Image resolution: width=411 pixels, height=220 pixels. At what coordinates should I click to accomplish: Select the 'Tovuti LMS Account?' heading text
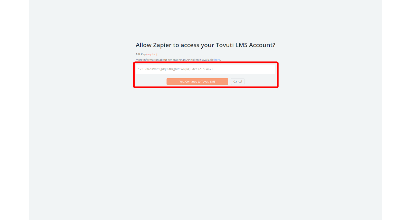[x=245, y=45]
